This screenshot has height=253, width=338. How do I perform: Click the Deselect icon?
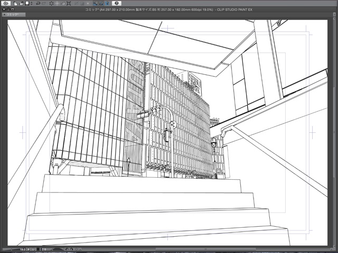tap(76, 3)
